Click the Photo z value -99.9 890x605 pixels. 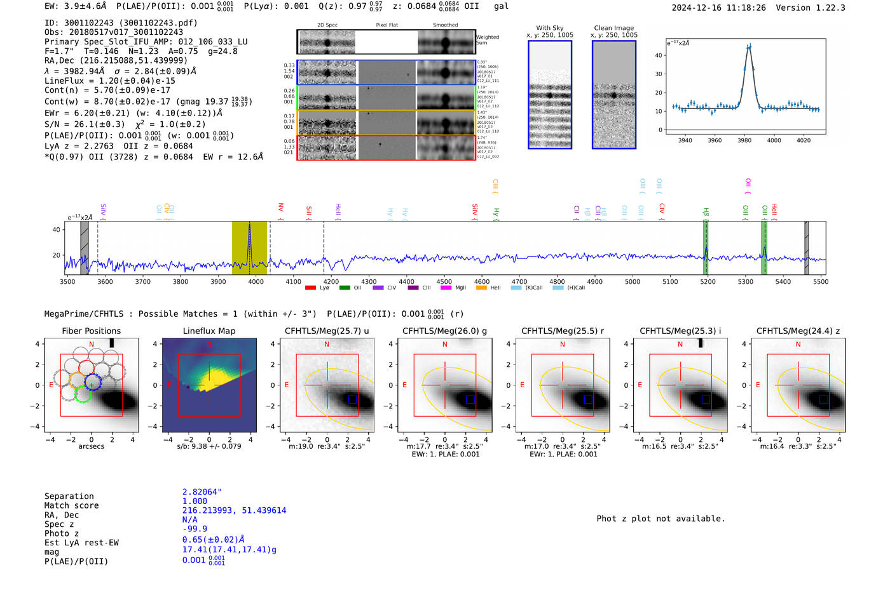195,529
